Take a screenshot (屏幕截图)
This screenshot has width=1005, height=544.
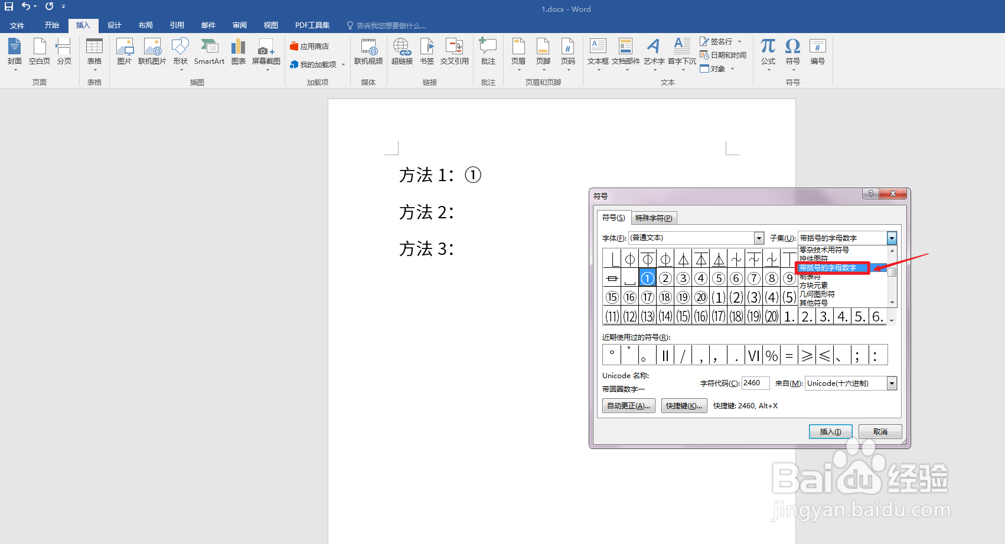click(266, 54)
